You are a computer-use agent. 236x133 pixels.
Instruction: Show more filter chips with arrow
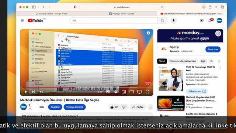[219, 61]
